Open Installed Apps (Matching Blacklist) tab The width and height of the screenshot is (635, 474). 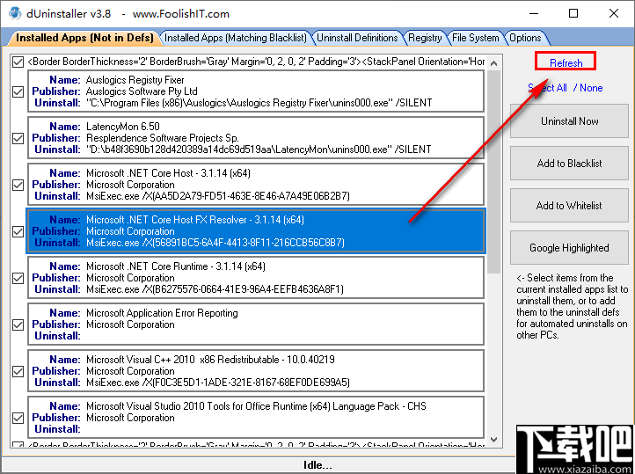click(x=236, y=38)
